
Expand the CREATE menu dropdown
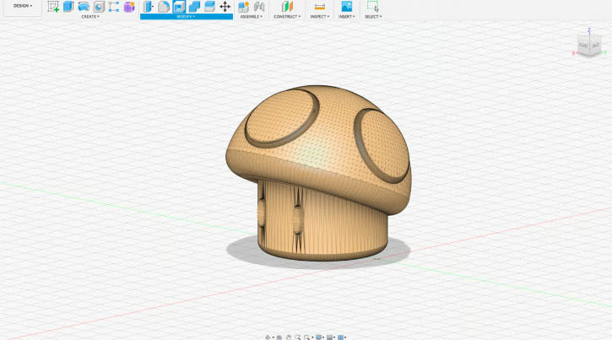pos(90,17)
